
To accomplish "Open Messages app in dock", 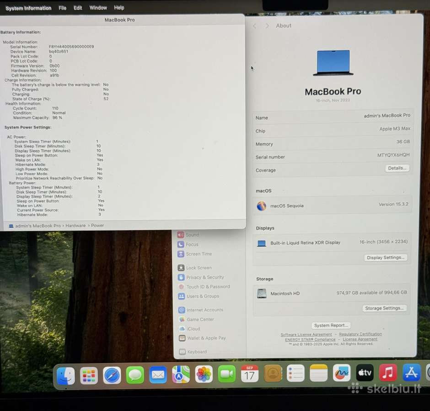I will coord(135,375).
